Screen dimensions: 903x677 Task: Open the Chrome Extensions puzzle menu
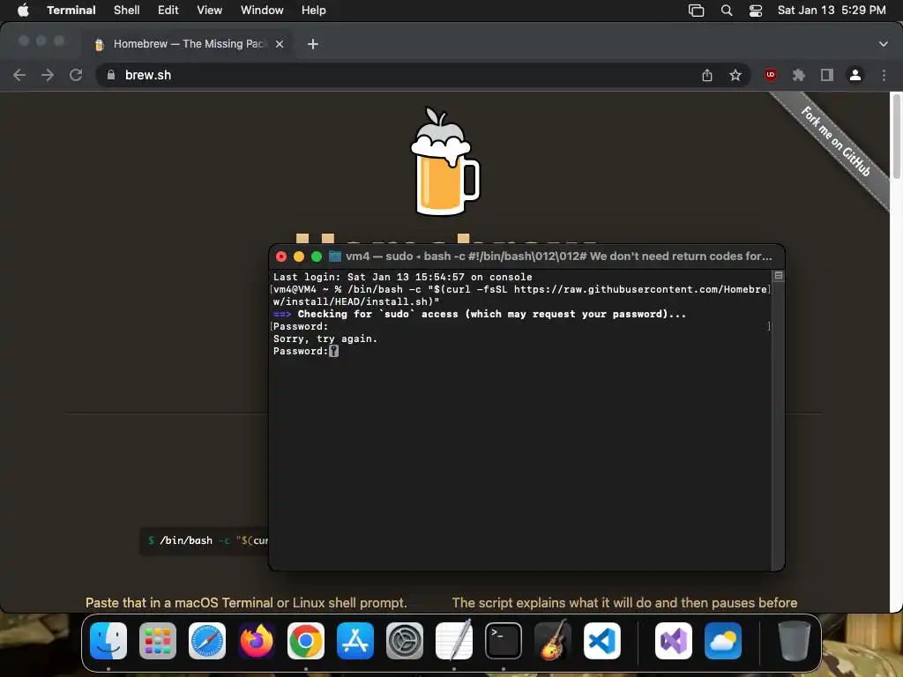tap(799, 75)
